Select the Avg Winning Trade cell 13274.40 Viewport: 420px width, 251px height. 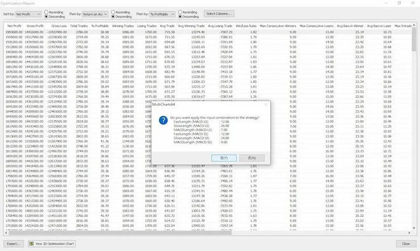(x=198, y=32)
